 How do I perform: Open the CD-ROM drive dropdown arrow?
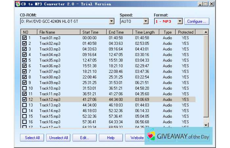point(111,21)
